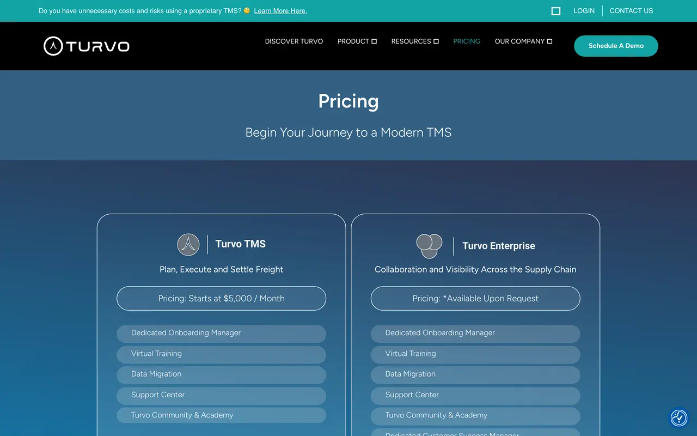Click TMS pricing starts at $5,000 pill
This screenshot has height=436, width=697.
[x=222, y=299]
